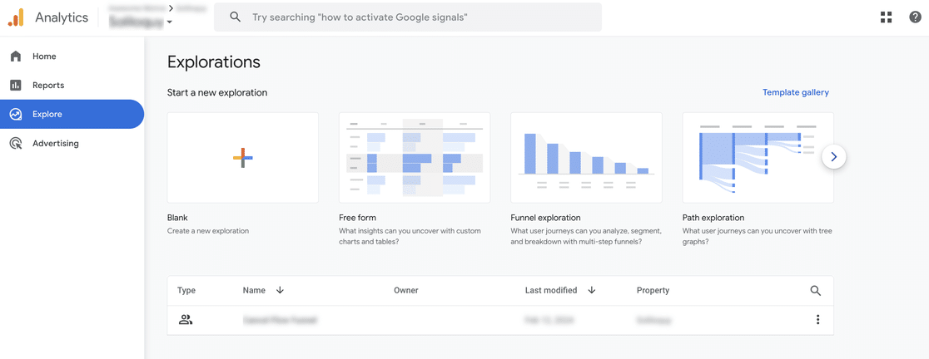Open the Funnel exploration template thumbnail
The height and width of the screenshot is (359, 929).
[x=587, y=158]
